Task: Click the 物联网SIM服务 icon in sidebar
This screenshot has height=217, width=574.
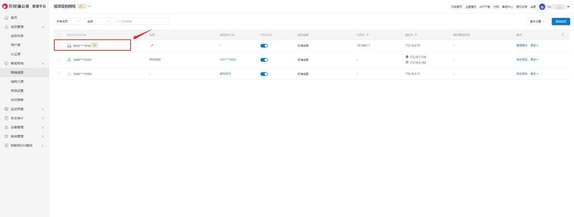Action: point(6,145)
